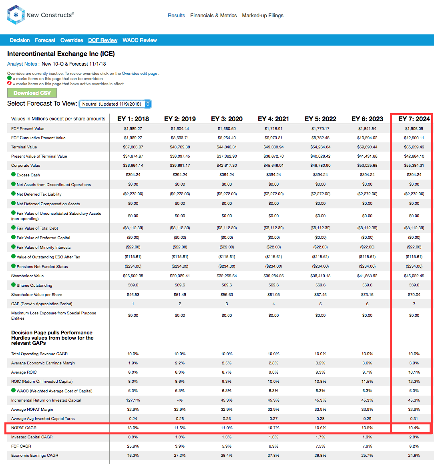Click the EY 4: 2021 column header
The width and height of the screenshot is (434, 464).
point(273,119)
